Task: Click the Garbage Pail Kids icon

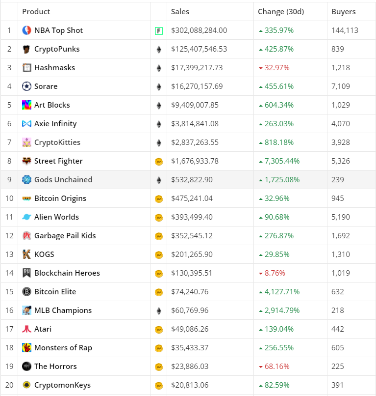Action: 26,236
